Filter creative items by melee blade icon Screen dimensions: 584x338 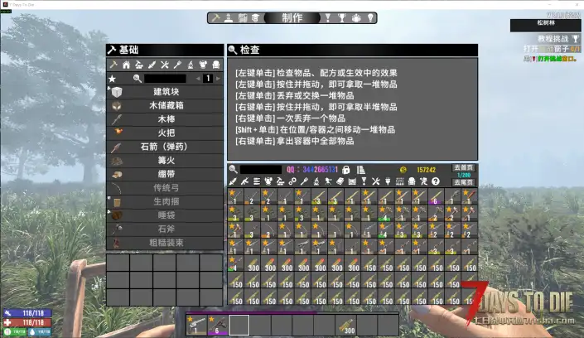pyautogui.click(x=233, y=181)
